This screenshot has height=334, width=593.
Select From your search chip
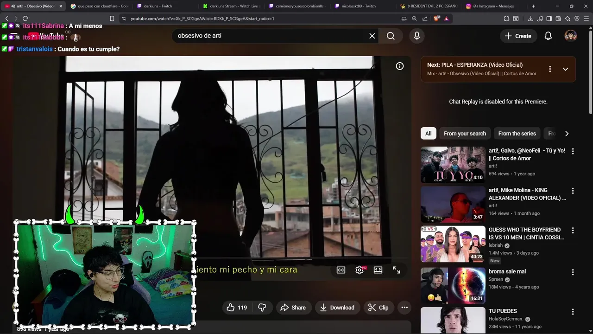pos(465,134)
